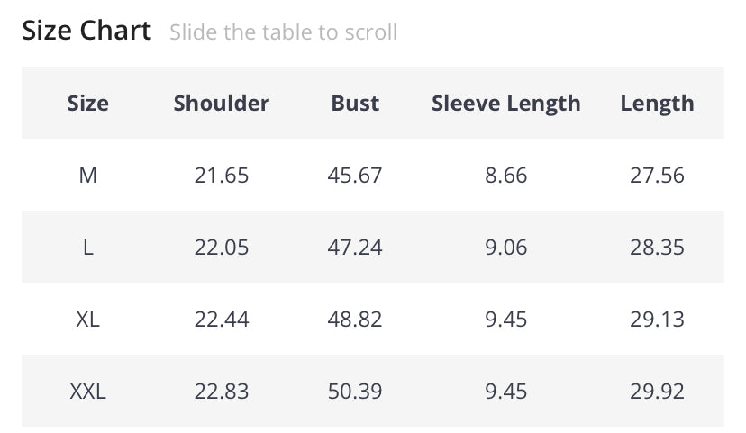Select the Sleeve Length column header

coord(506,104)
